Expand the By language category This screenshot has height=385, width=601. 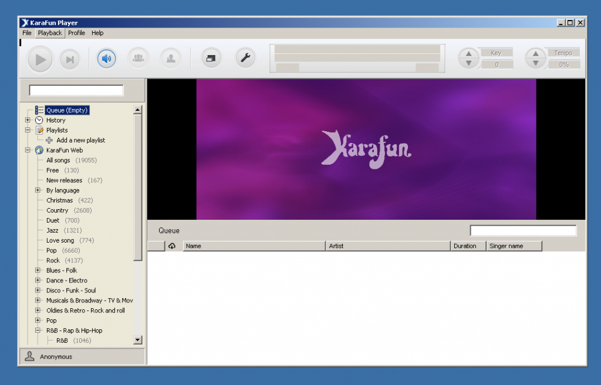(x=39, y=190)
